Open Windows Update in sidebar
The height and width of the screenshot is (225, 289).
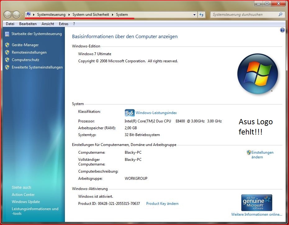[26, 202]
